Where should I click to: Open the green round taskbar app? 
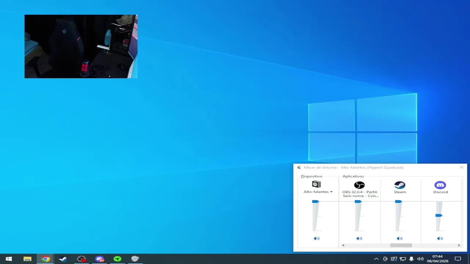pyautogui.click(x=117, y=259)
